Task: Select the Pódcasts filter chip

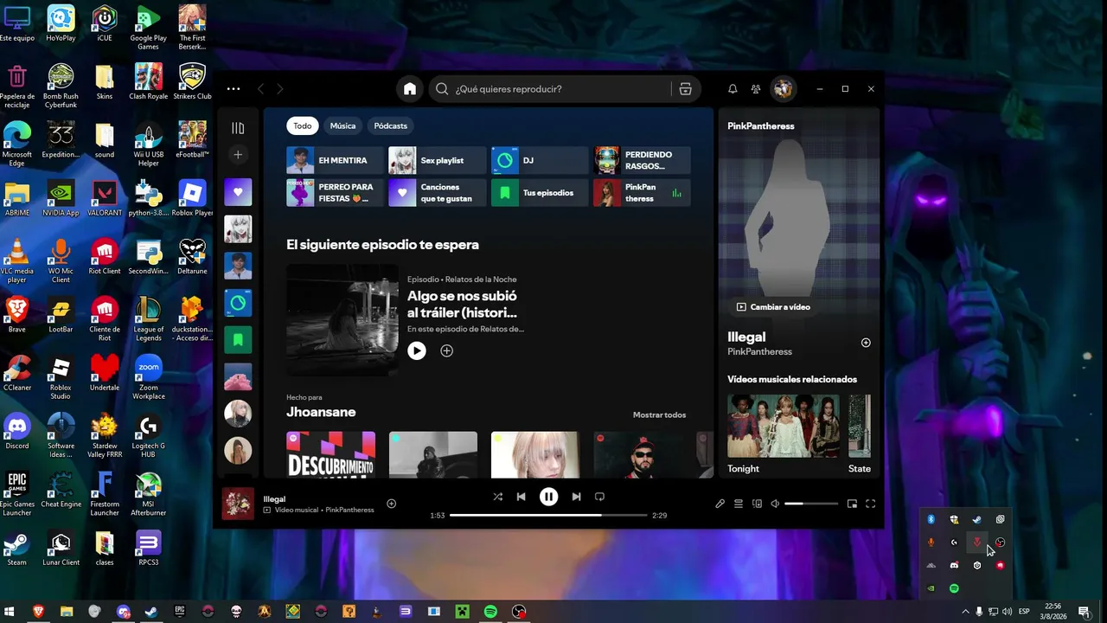Action: [x=390, y=126]
